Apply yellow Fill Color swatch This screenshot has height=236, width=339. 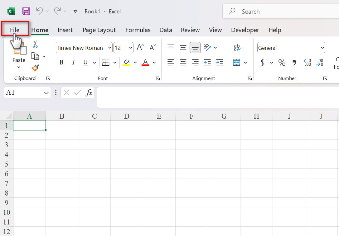(126, 63)
